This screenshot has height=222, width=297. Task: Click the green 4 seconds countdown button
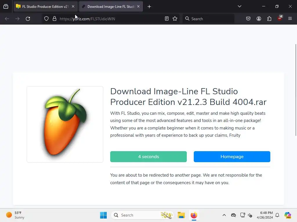coord(148,157)
